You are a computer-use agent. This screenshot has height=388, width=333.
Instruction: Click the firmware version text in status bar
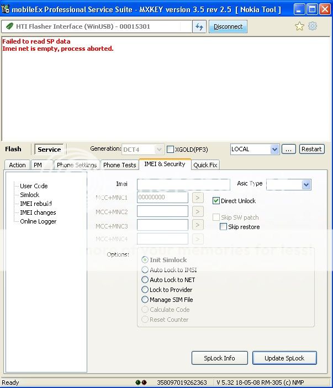point(260,382)
